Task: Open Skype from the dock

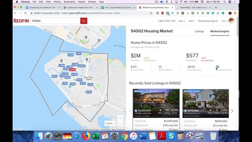Action: (x=171, y=136)
